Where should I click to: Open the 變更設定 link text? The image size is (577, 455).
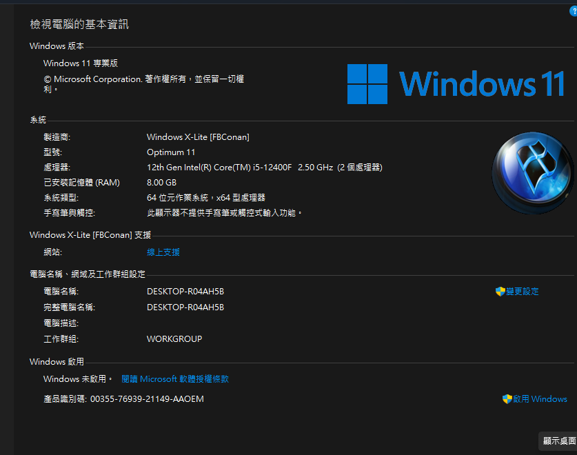(523, 292)
